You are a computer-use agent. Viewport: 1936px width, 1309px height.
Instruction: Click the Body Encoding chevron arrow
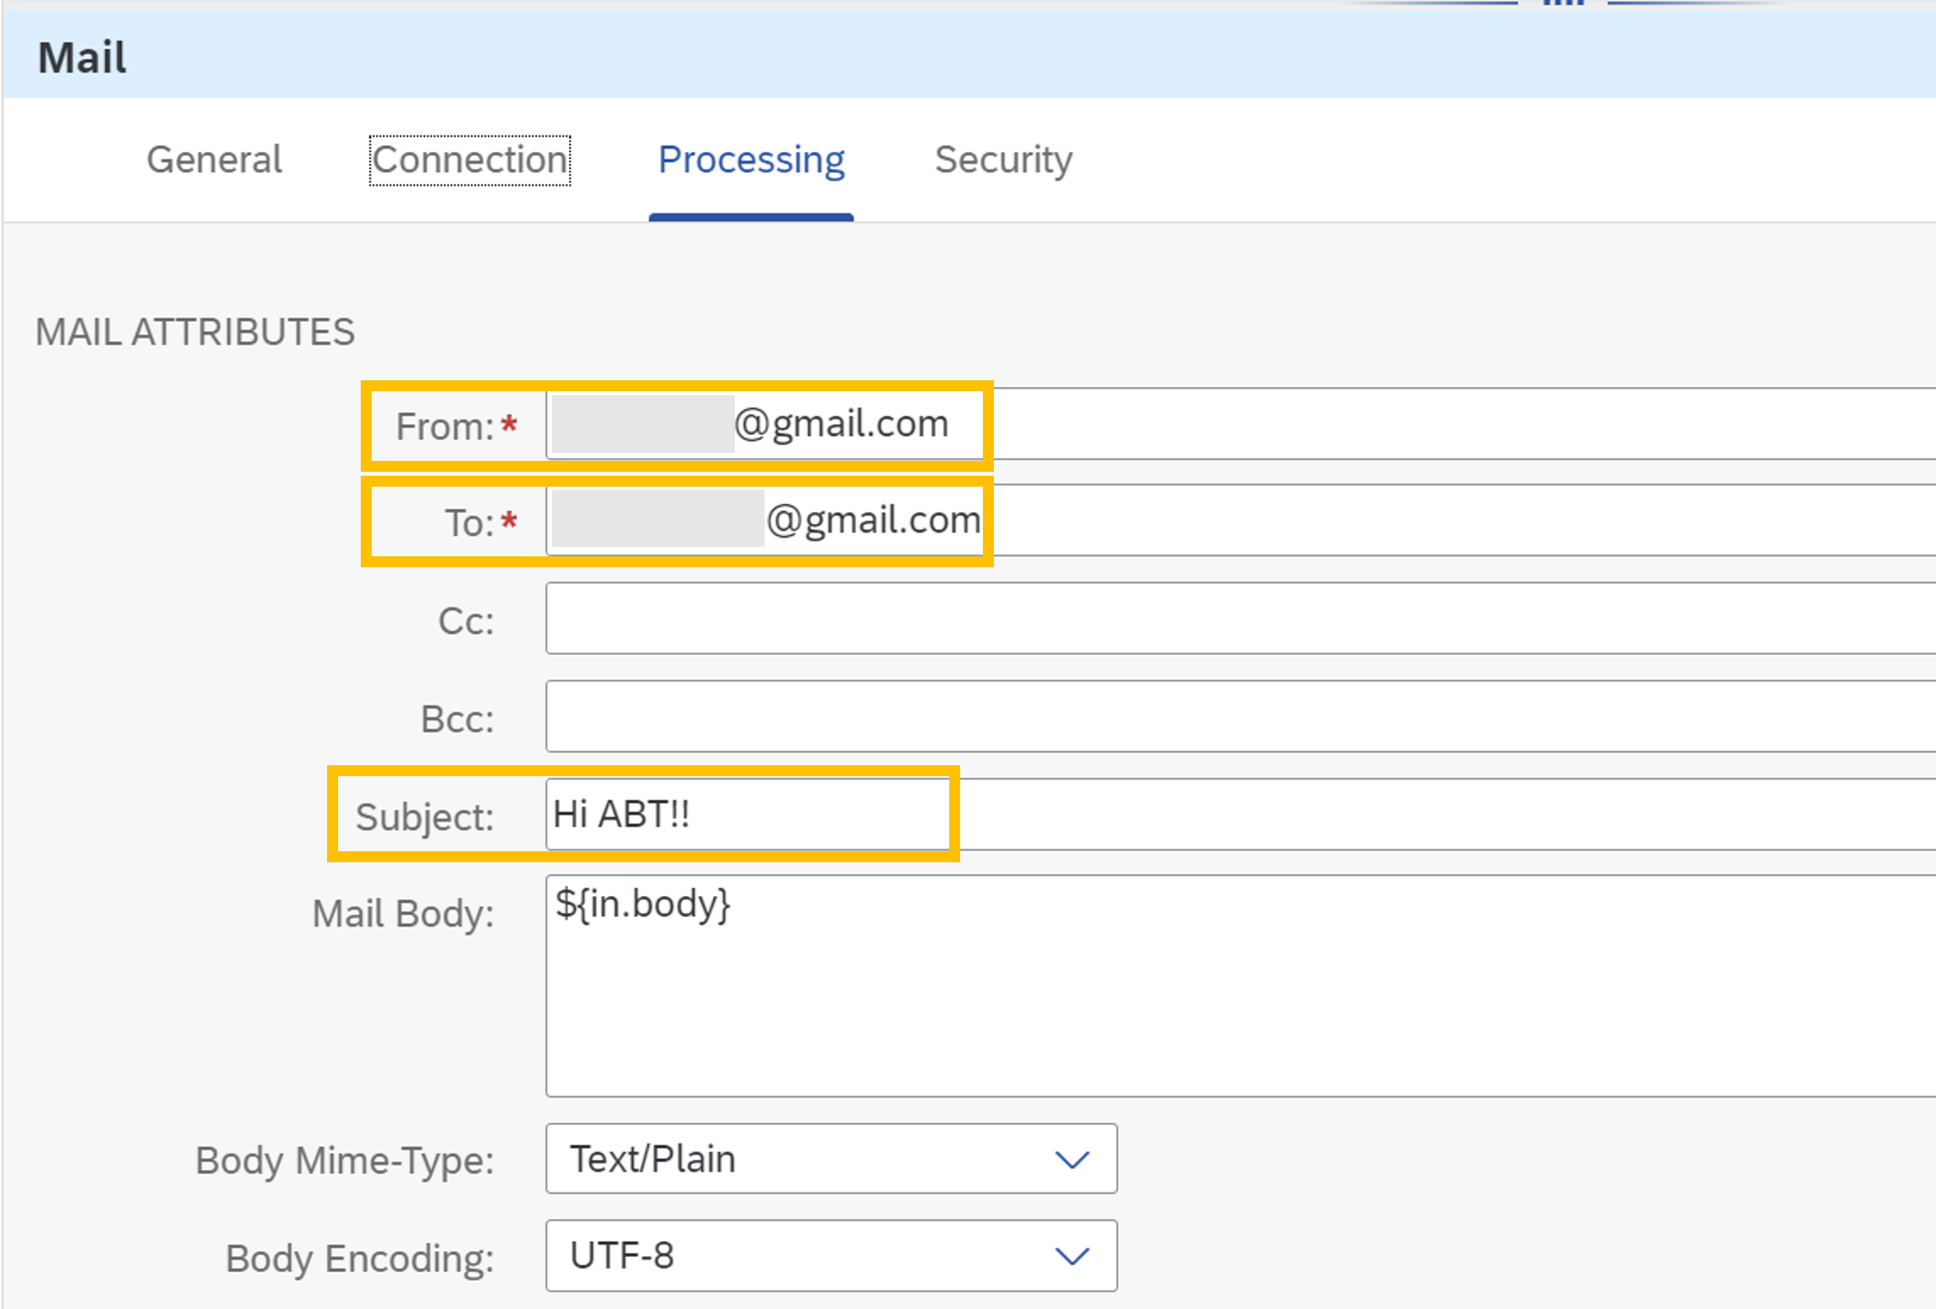1072,1257
